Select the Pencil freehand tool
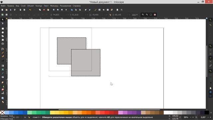 coord(3,53)
